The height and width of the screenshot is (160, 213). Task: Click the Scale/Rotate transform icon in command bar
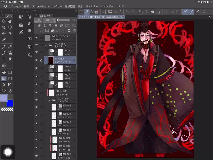point(158,12)
